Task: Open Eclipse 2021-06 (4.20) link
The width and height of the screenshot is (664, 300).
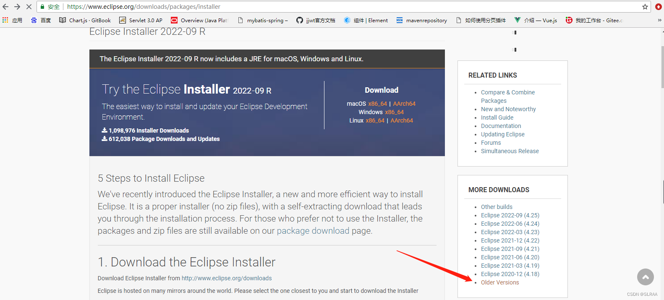Action: click(510, 257)
